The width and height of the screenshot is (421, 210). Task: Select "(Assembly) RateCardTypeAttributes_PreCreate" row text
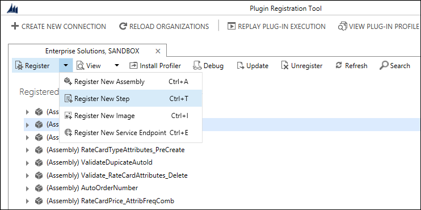click(116, 150)
